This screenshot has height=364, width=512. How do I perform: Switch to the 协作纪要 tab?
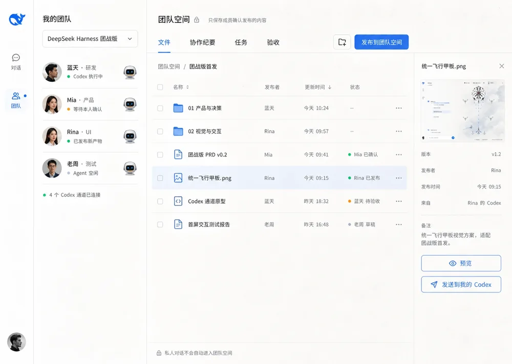(x=202, y=42)
